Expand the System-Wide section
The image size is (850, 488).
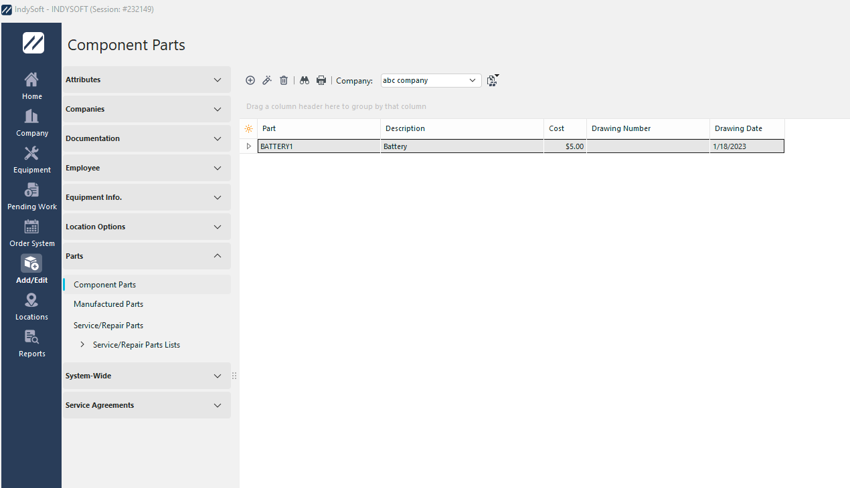(147, 376)
